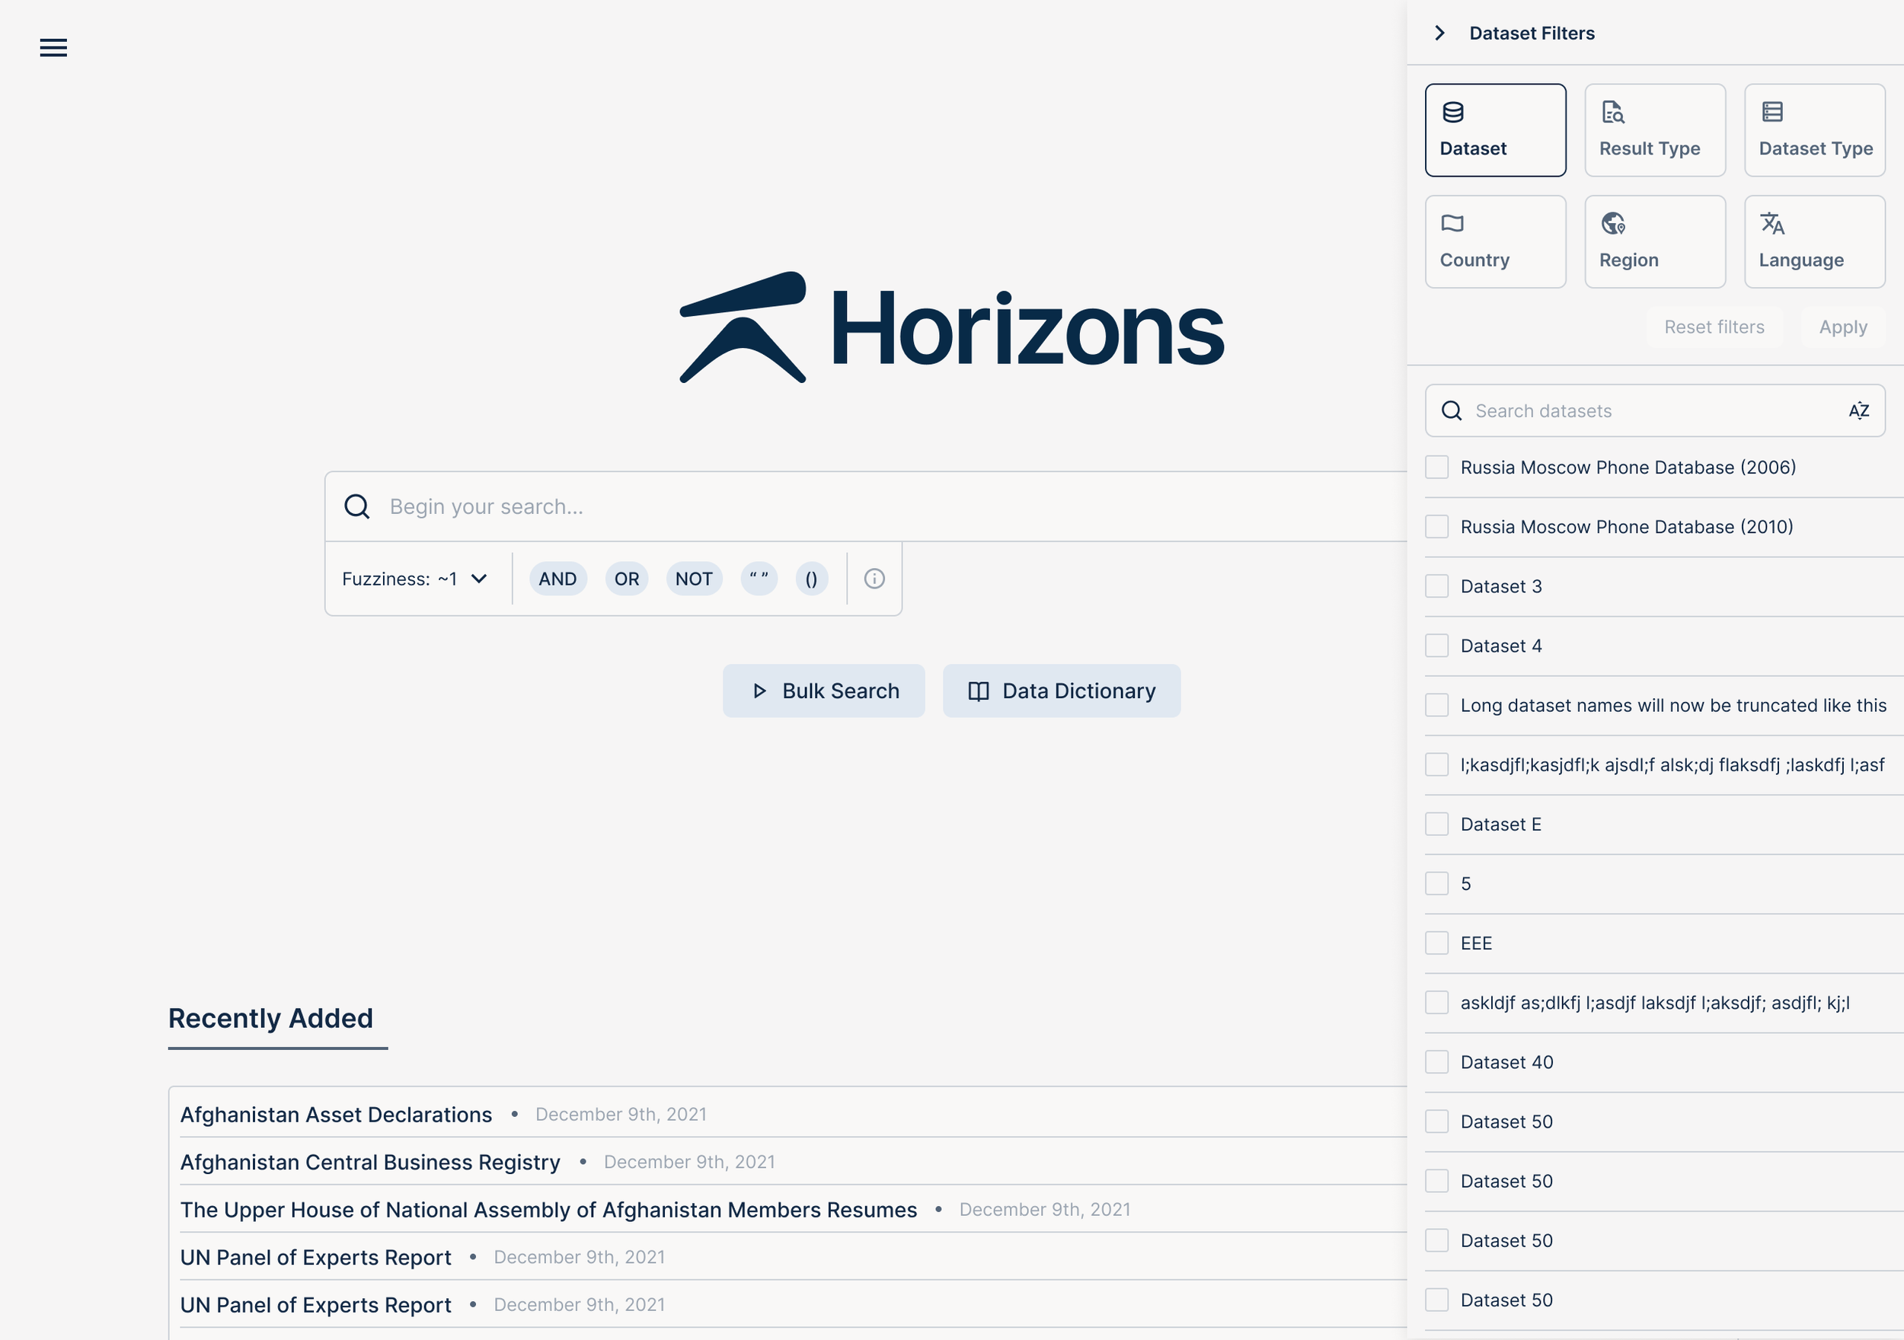Image resolution: width=1904 pixels, height=1340 pixels.
Task: Open the Language filter tile
Action: coord(1813,242)
